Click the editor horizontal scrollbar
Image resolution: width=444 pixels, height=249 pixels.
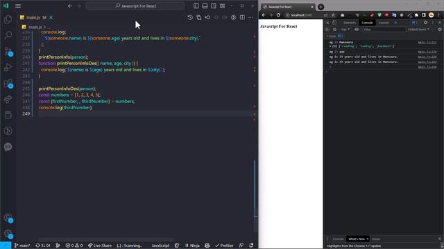[x=106, y=239]
